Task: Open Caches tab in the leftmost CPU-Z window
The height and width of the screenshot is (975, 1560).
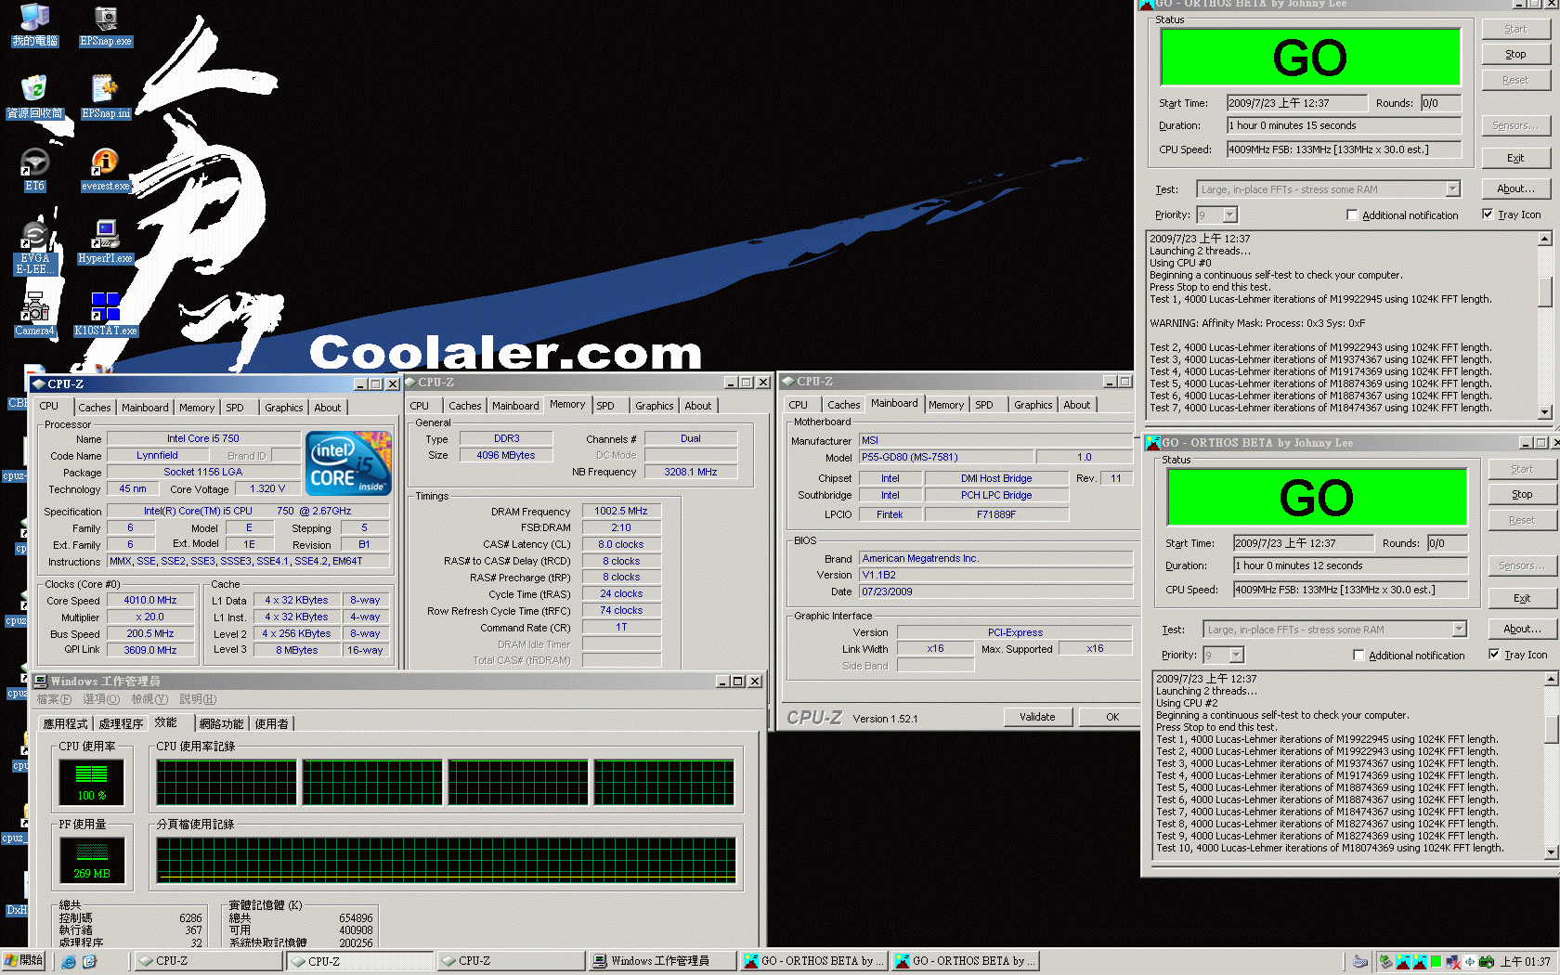Action: tap(94, 408)
